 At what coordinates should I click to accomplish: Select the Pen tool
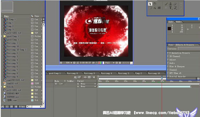[x=175, y=8]
